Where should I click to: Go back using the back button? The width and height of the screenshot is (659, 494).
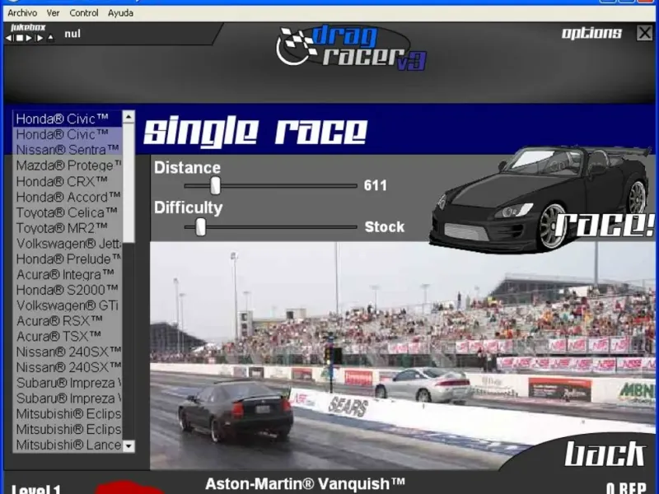(x=605, y=454)
